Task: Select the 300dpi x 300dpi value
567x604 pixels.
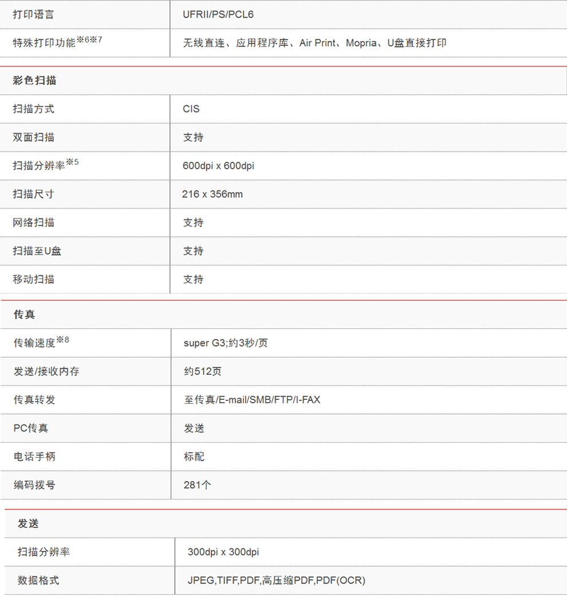Action: point(223,552)
